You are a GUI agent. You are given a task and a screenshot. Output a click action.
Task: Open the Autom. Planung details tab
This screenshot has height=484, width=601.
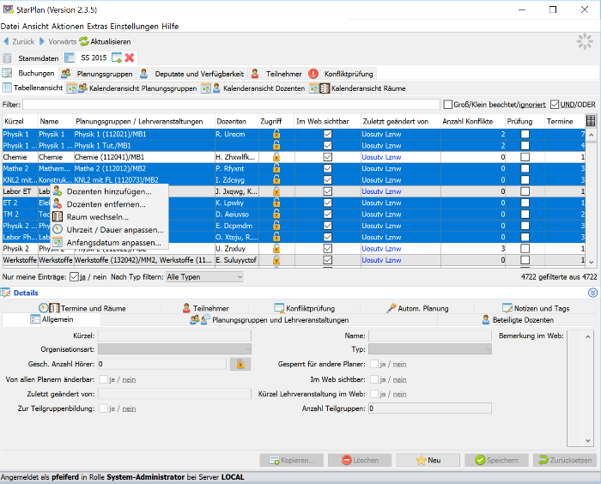(418, 308)
